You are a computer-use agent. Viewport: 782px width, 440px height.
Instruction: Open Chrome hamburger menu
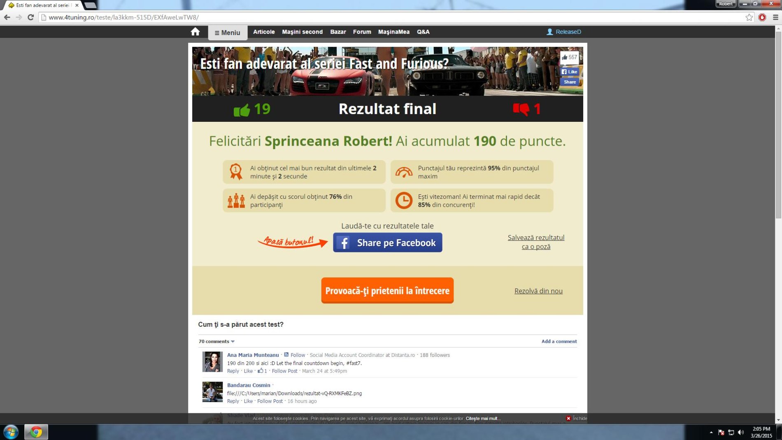click(775, 17)
